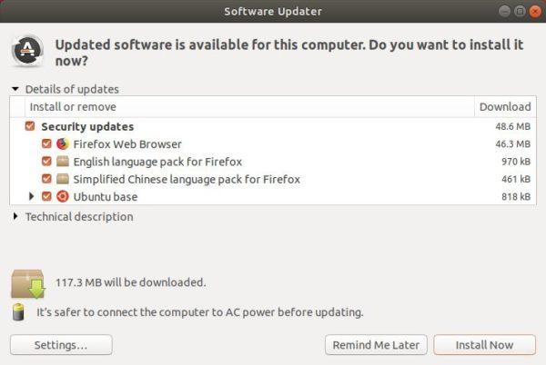This screenshot has height=365, width=546.
Task: Start updates with Install Now
Action: (x=484, y=345)
